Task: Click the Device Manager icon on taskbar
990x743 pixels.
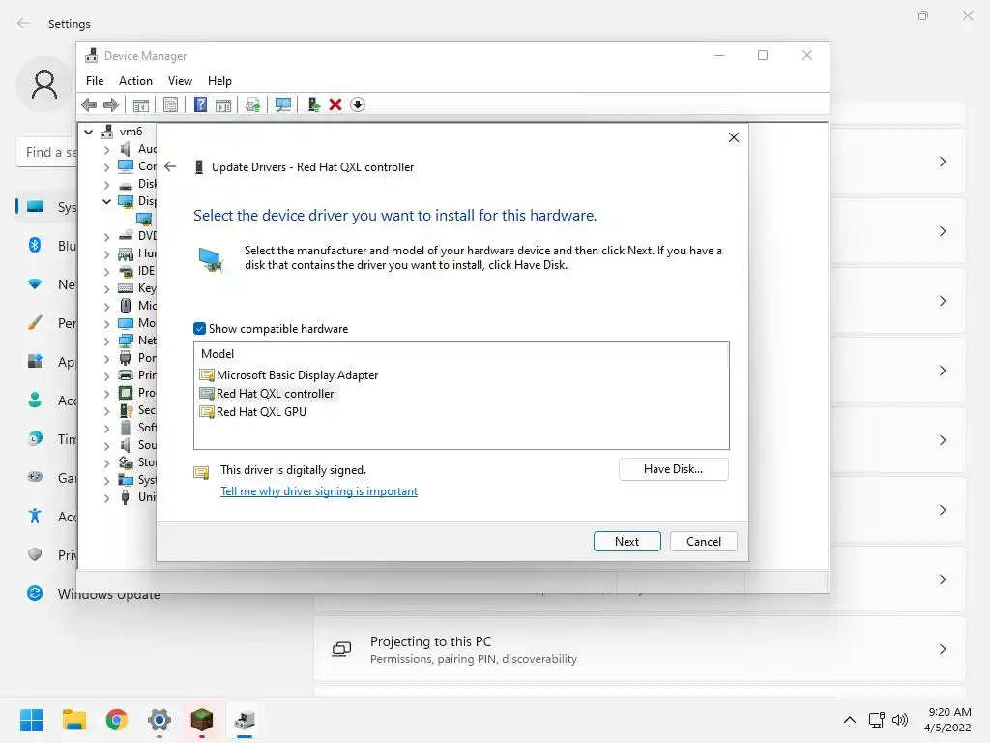Action: (x=245, y=720)
